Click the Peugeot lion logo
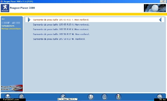Screen dimensions: 167x101 pos(5,8)
